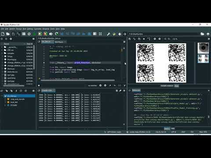Select the samples folder row
The width and height of the screenshot is (211, 158).
pyautogui.click(x=11, y=54)
